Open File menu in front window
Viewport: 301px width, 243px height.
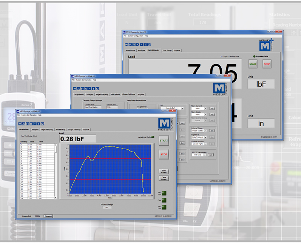pos(19,115)
